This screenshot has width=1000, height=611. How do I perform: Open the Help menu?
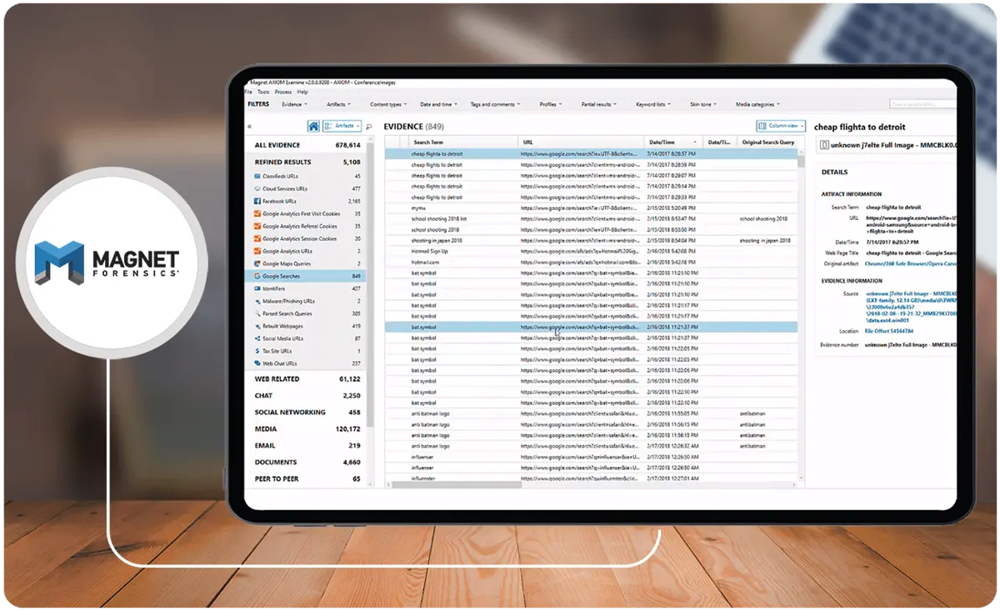[x=302, y=93]
